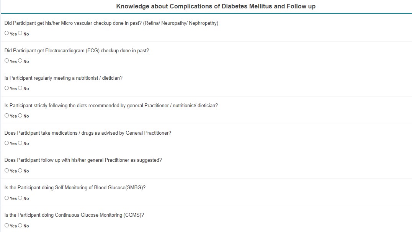Click the Continuous Glucose Monitoring question text
Image resolution: width=412 pixels, height=232 pixels.
pyautogui.click(x=74, y=215)
